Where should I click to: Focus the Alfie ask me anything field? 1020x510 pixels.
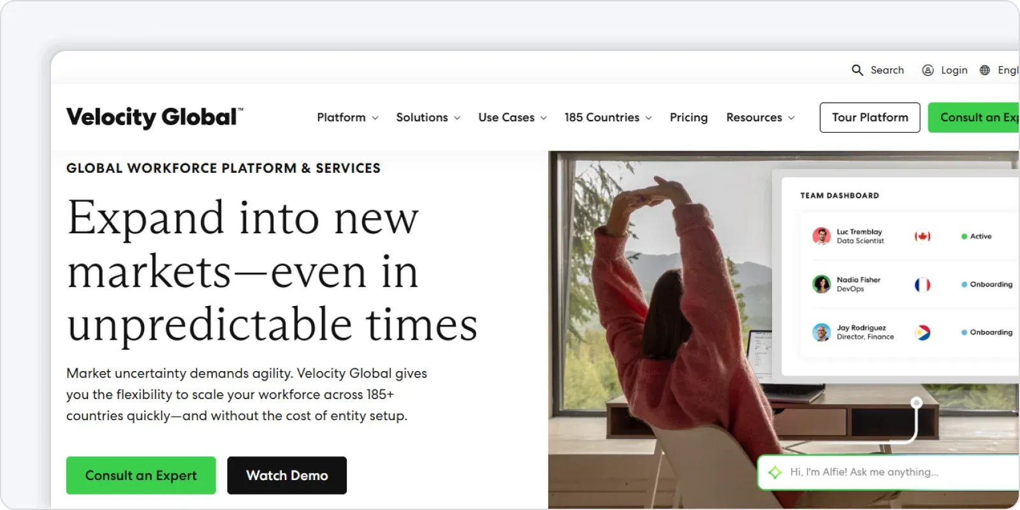[x=892, y=472]
